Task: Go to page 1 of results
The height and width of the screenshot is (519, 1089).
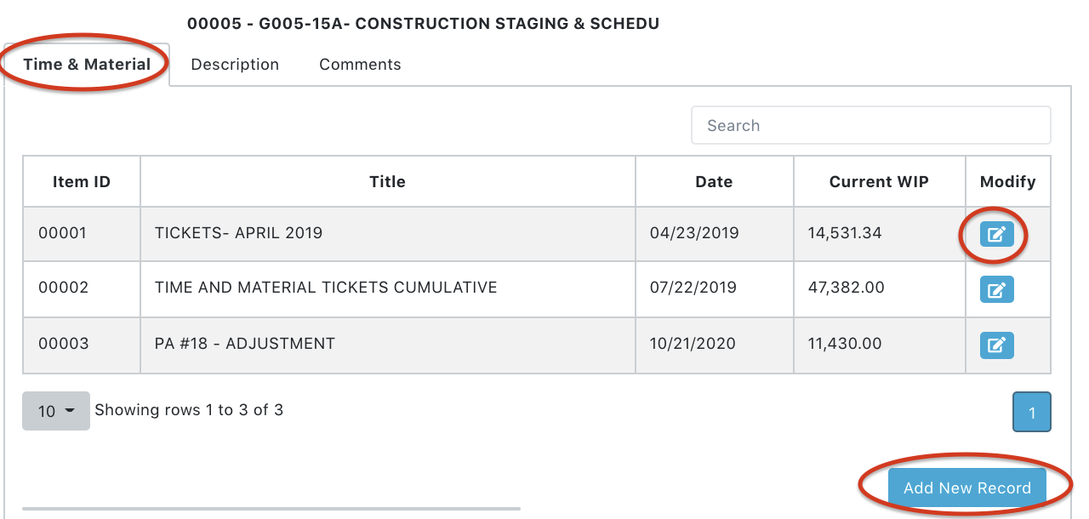Action: pyautogui.click(x=1032, y=413)
